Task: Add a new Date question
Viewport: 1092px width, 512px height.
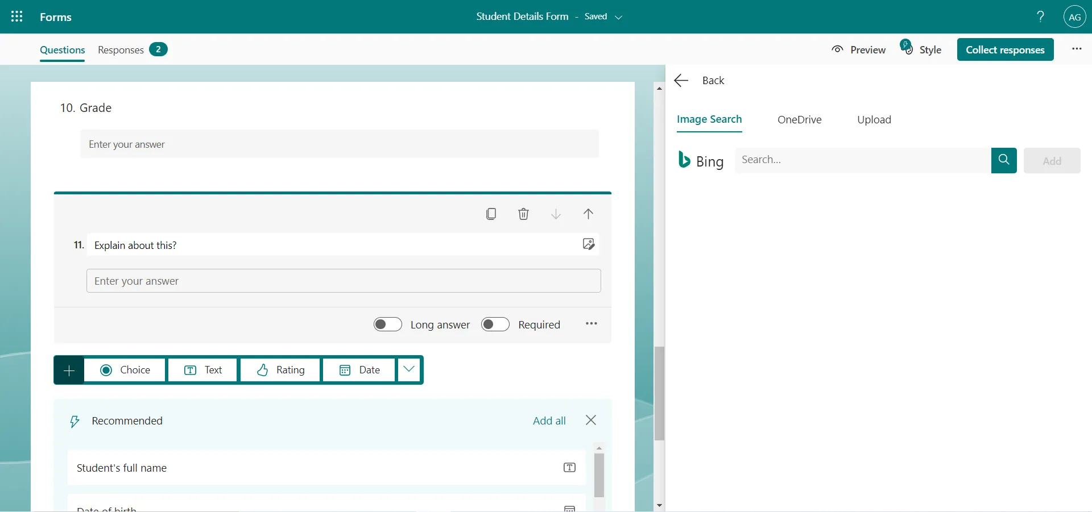Action: tap(358, 370)
